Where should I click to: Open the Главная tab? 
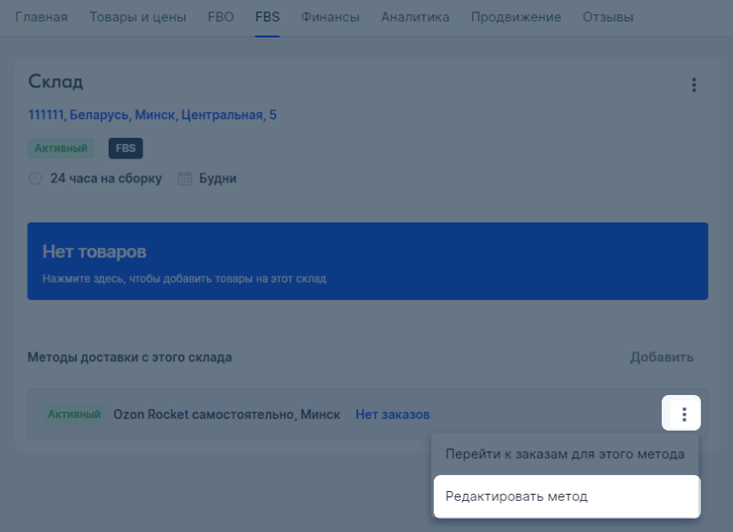pyautogui.click(x=41, y=17)
